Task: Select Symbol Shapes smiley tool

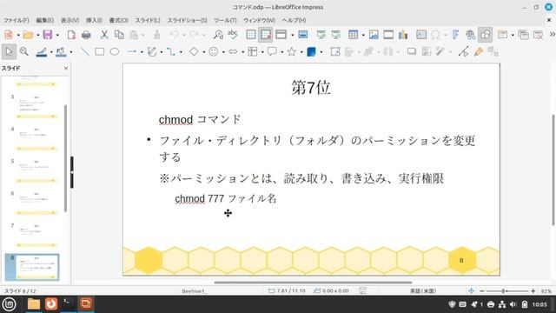Action: pos(214,52)
